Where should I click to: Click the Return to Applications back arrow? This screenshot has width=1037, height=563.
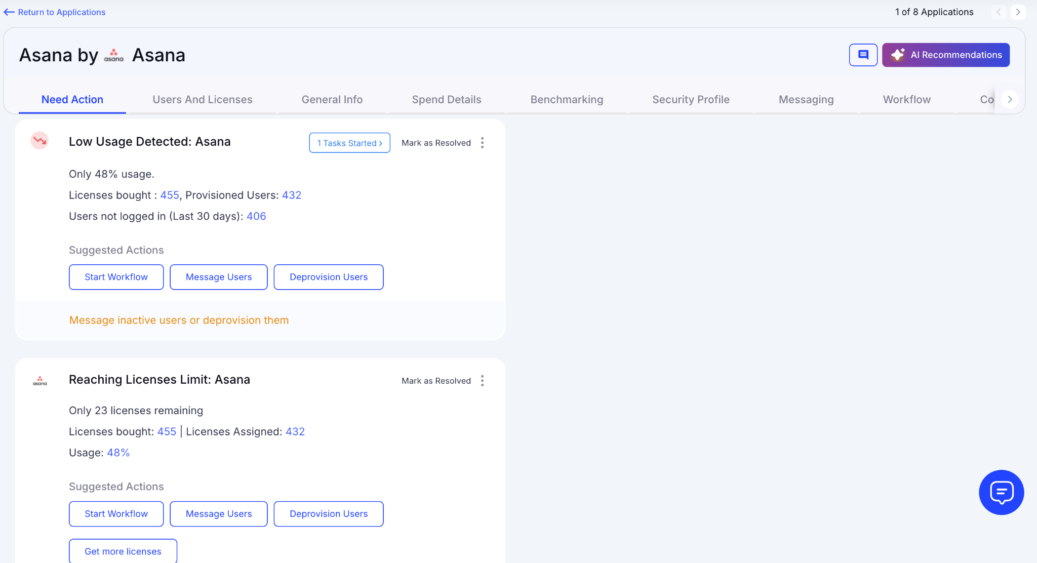click(x=9, y=12)
